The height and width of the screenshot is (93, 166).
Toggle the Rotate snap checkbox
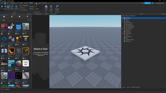30,7
